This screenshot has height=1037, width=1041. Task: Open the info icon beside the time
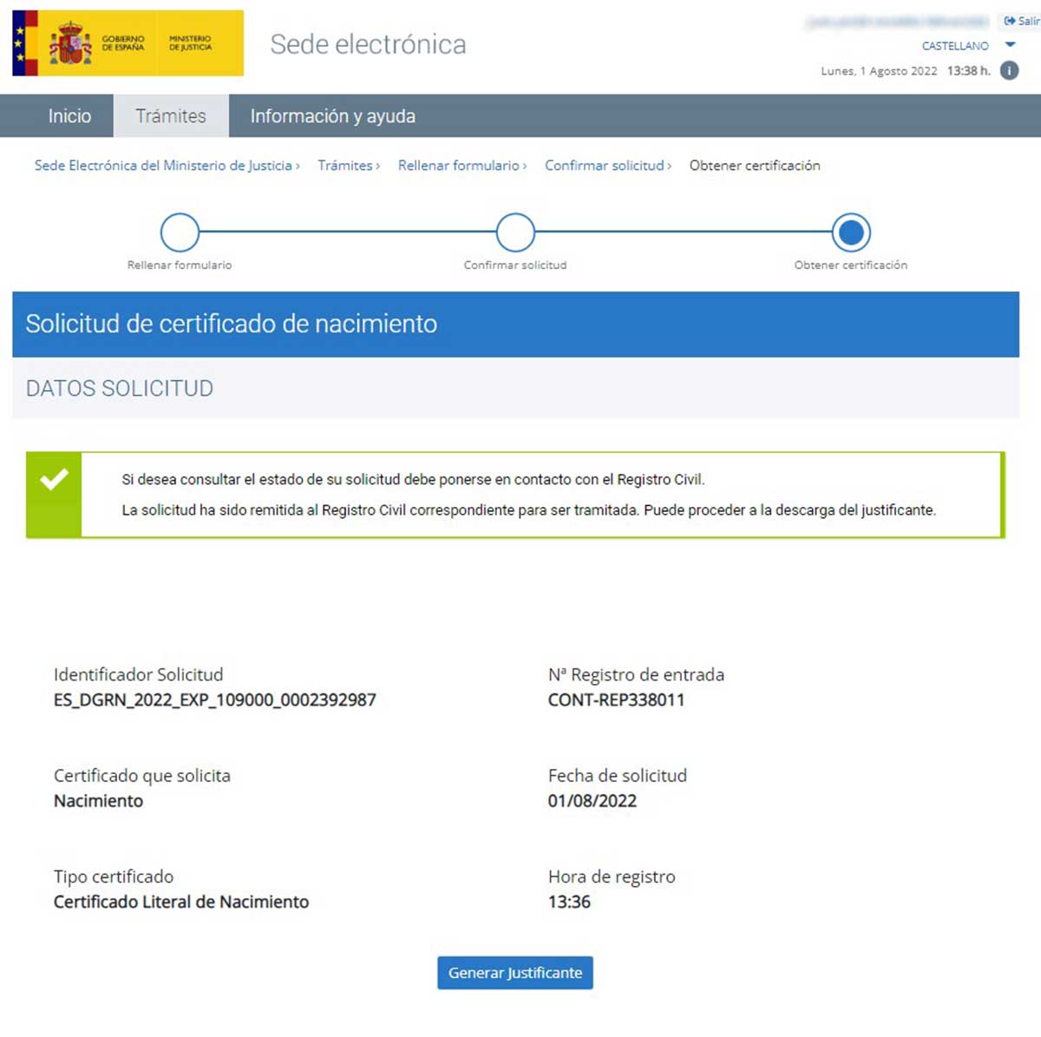1009,70
